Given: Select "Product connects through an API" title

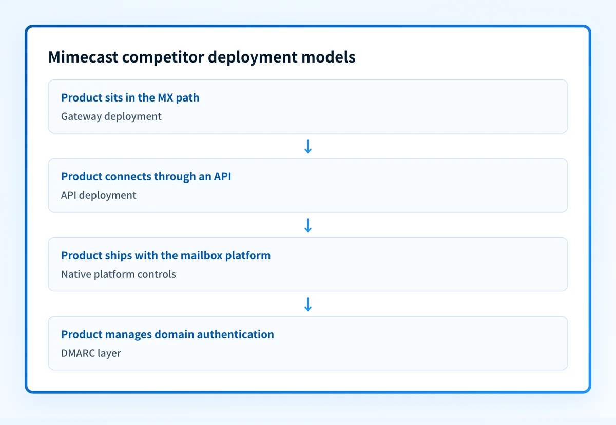Looking at the screenshot, I should (146, 176).
